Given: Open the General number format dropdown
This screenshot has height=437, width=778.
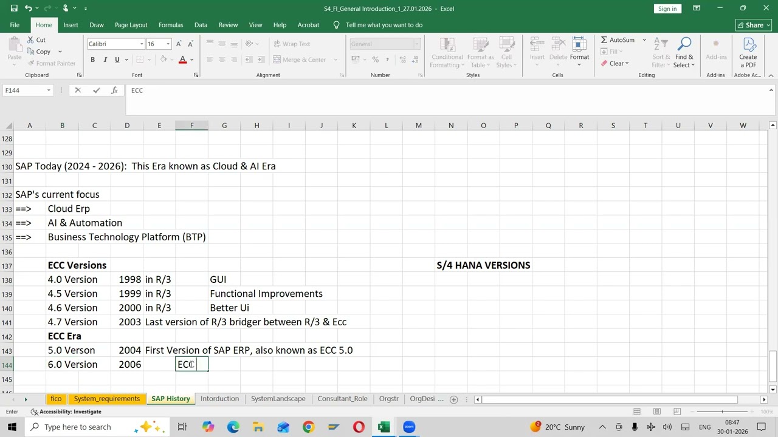Looking at the screenshot, I should [x=417, y=44].
